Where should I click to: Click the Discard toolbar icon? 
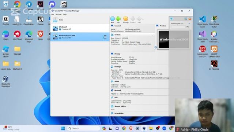click(133, 19)
